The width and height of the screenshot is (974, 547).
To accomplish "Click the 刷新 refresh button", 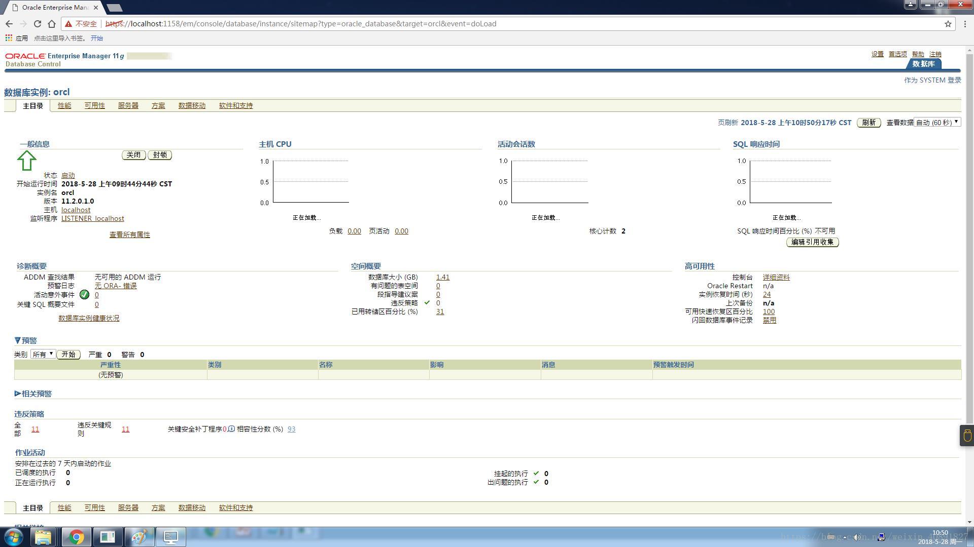I will coord(868,123).
